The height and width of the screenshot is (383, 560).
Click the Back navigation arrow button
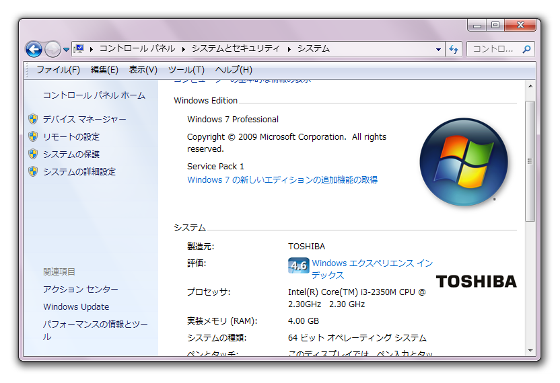pyautogui.click(x=34, y=49)
